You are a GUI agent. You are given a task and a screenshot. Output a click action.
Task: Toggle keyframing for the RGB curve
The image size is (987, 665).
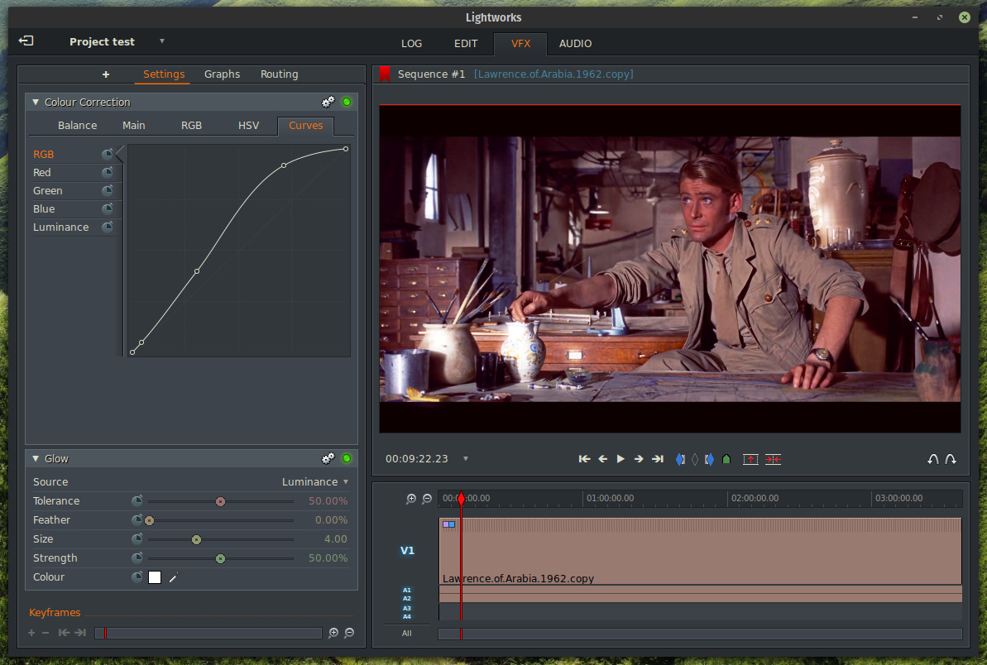[108, 154]
